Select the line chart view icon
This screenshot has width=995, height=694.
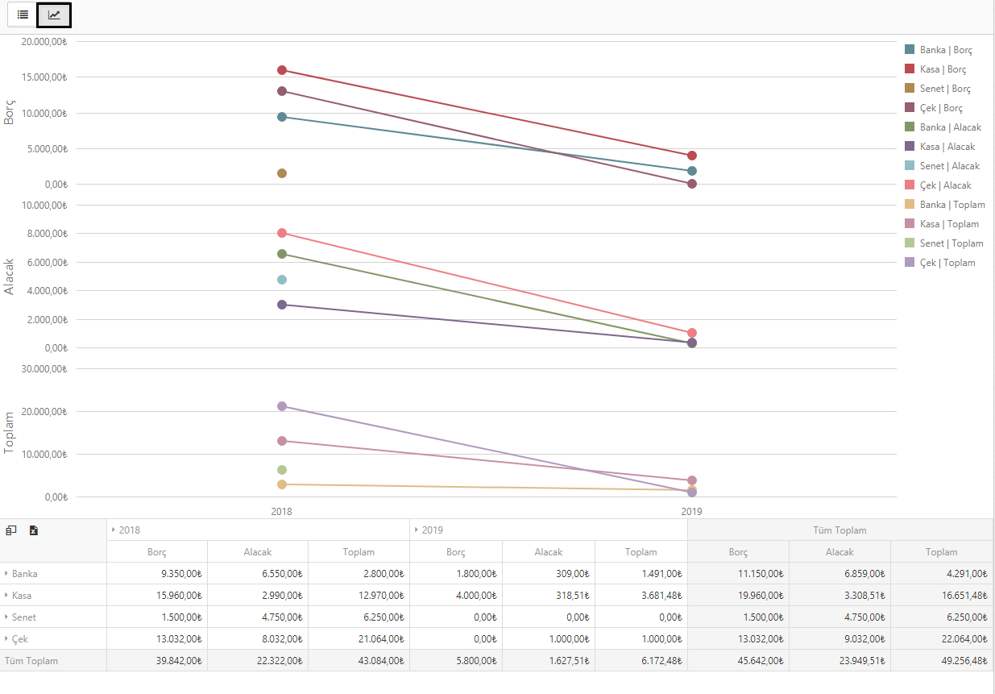pos(54,15)
